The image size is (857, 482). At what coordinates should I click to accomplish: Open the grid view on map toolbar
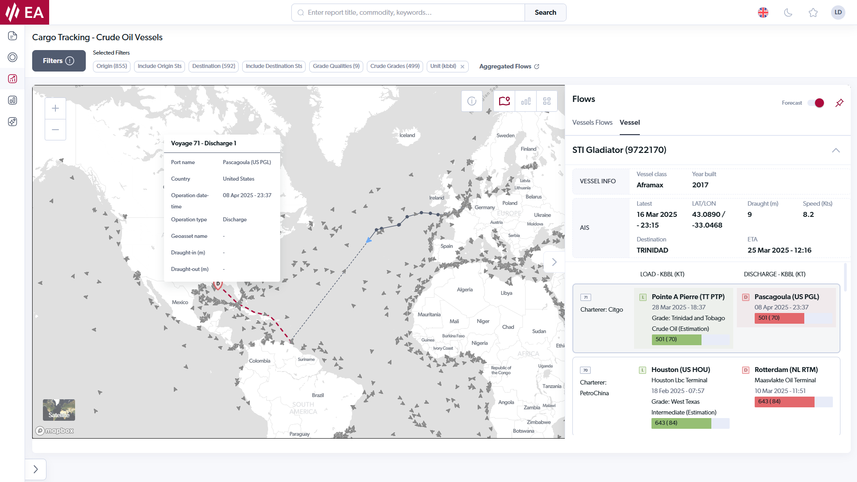pos(546,101)
